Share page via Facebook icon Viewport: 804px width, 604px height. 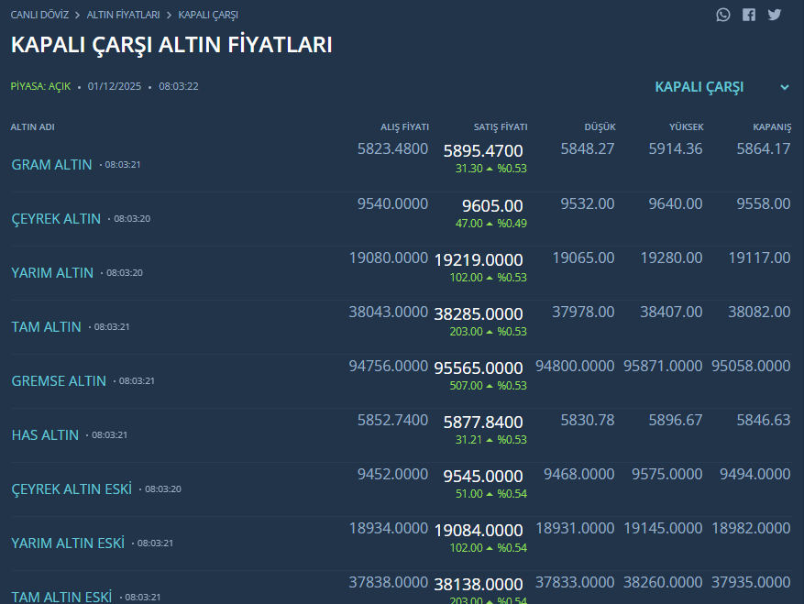[x=749, y=15]
